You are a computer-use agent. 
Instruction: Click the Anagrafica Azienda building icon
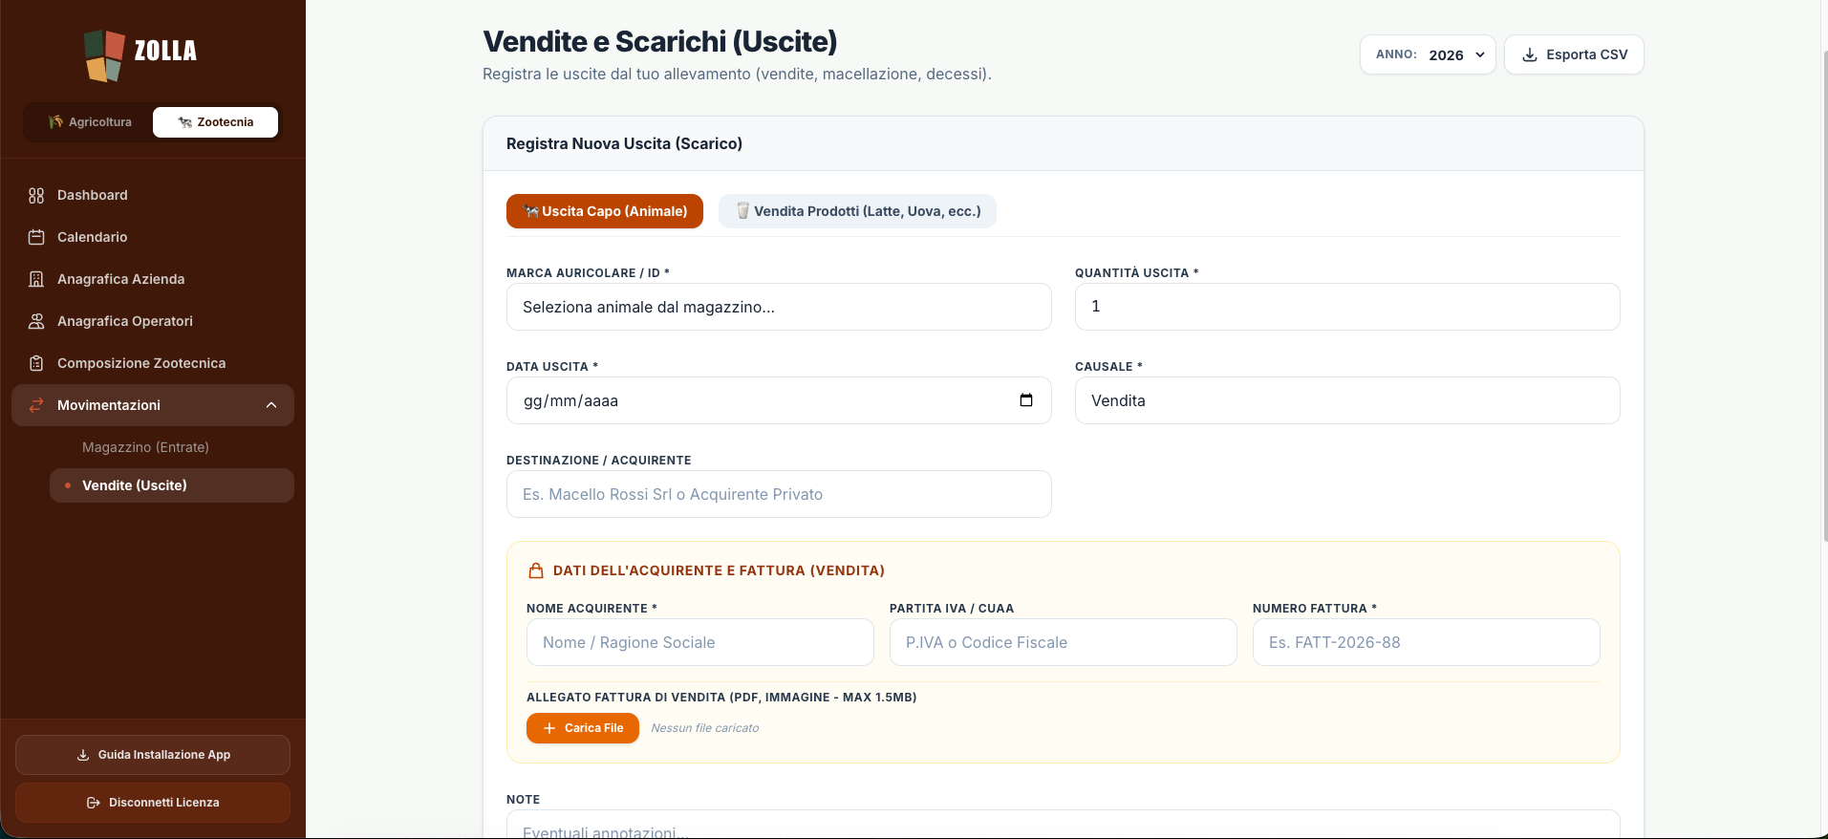point(36,279)
